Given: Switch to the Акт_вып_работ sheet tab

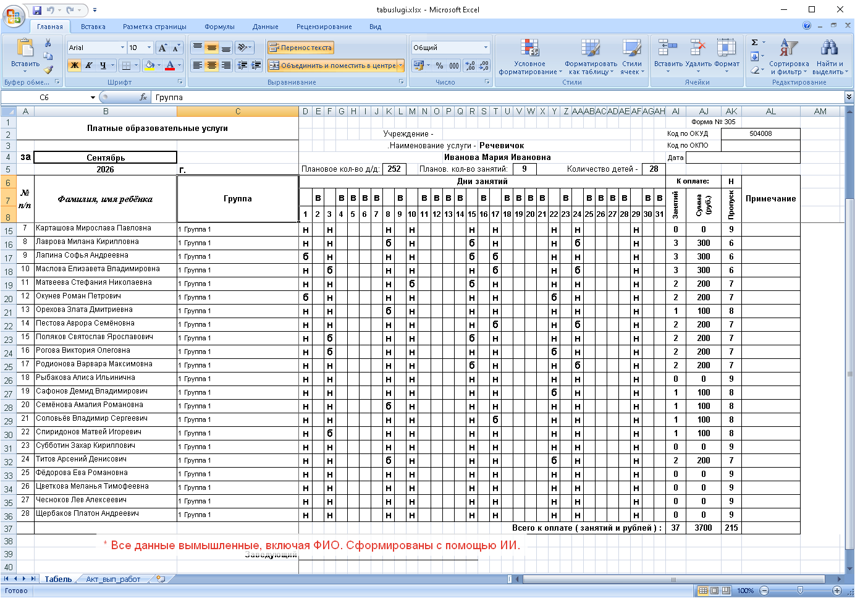Looking at the screenshot, I should (113, 579).
